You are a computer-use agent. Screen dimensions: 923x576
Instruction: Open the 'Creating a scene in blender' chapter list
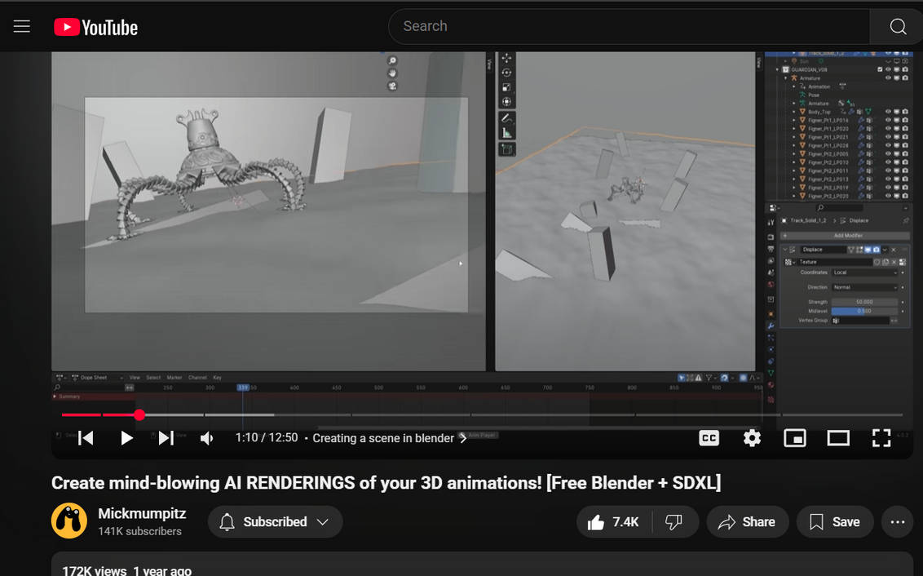(x=389, y=438)
